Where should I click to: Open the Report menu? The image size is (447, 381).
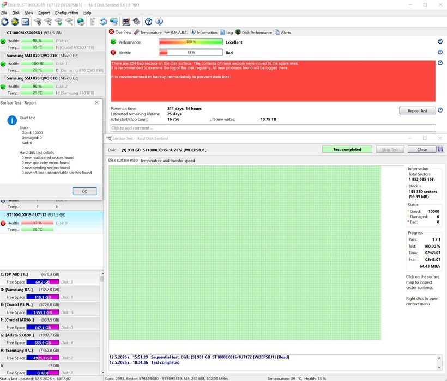[x=44, y=13]
